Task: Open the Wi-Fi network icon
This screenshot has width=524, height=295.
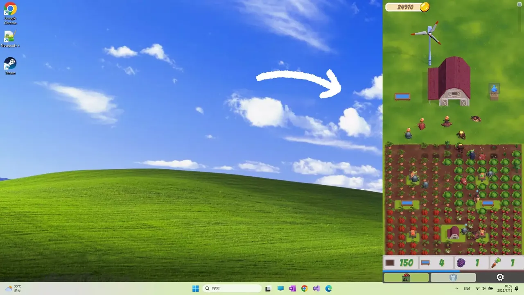Action: (x=477, y=288)
